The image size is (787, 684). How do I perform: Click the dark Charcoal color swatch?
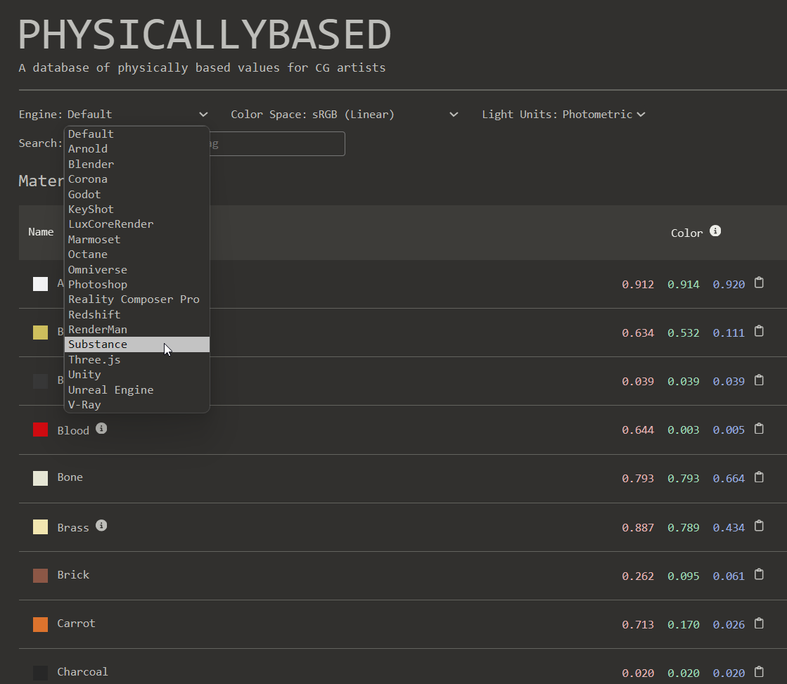click(x=41, y=673)
